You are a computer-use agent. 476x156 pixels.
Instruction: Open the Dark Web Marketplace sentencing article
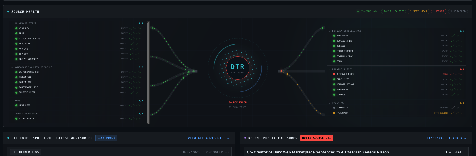[x=318, y=152]
